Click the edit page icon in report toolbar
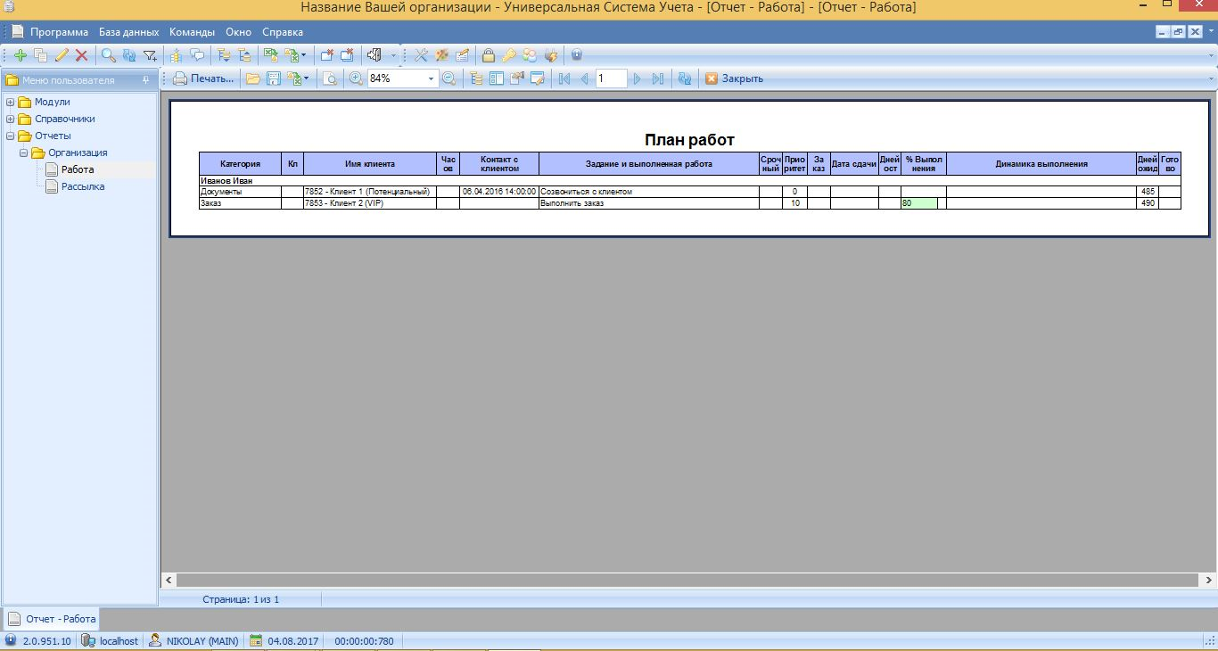 [538, 78]
